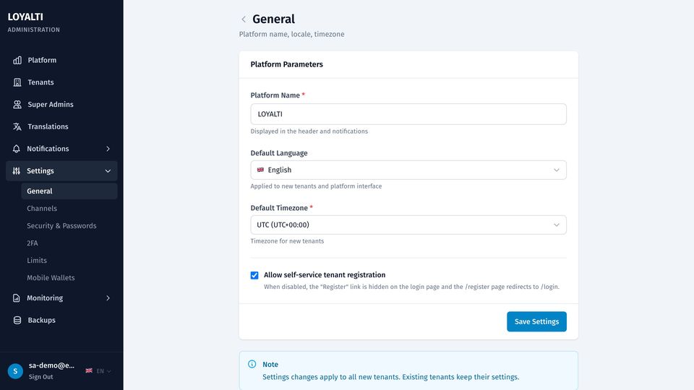Open Limits settings
694x390 pixels.
click(69, 260)
